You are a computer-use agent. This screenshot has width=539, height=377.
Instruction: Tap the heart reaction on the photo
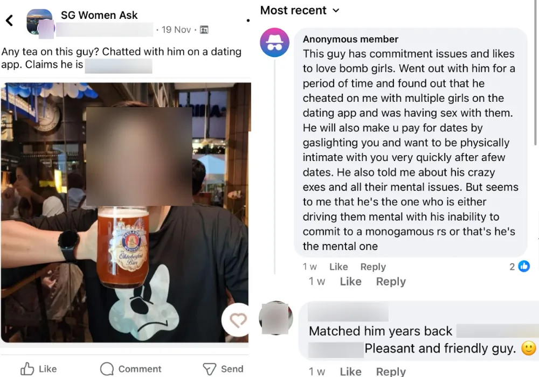pyautogui.click(x=237, y=320)
